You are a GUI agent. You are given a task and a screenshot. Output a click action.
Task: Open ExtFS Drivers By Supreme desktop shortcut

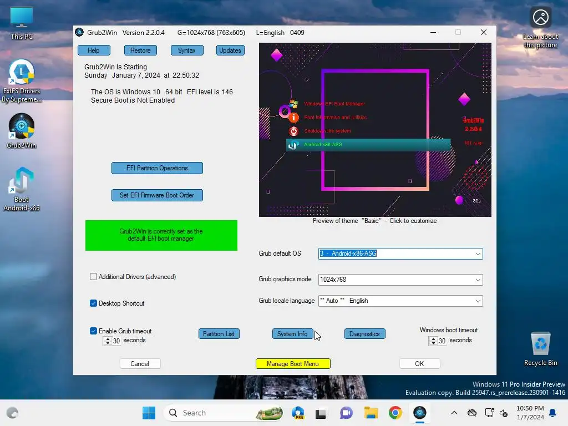pos(22,81)
